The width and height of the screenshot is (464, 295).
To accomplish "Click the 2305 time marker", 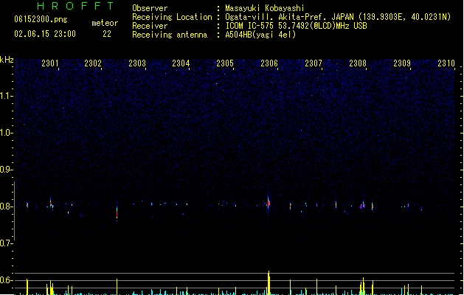I will [x=225, y=63].
